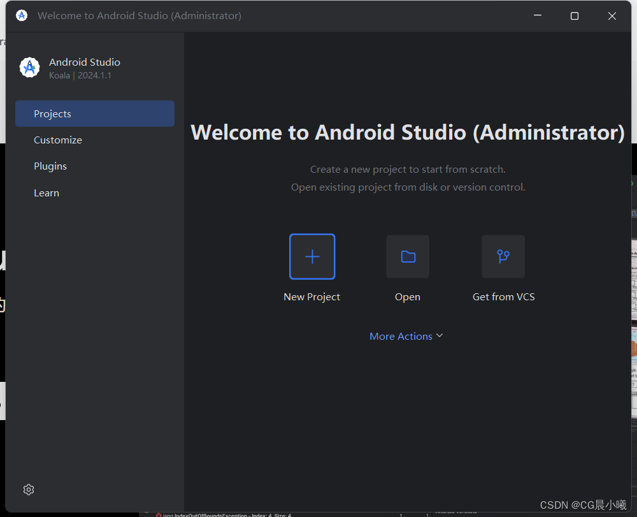Image resolution: width=637 pixels, height=517 pixels.
Task: Click the Open folder icon
Action: (x=408, y=256)
